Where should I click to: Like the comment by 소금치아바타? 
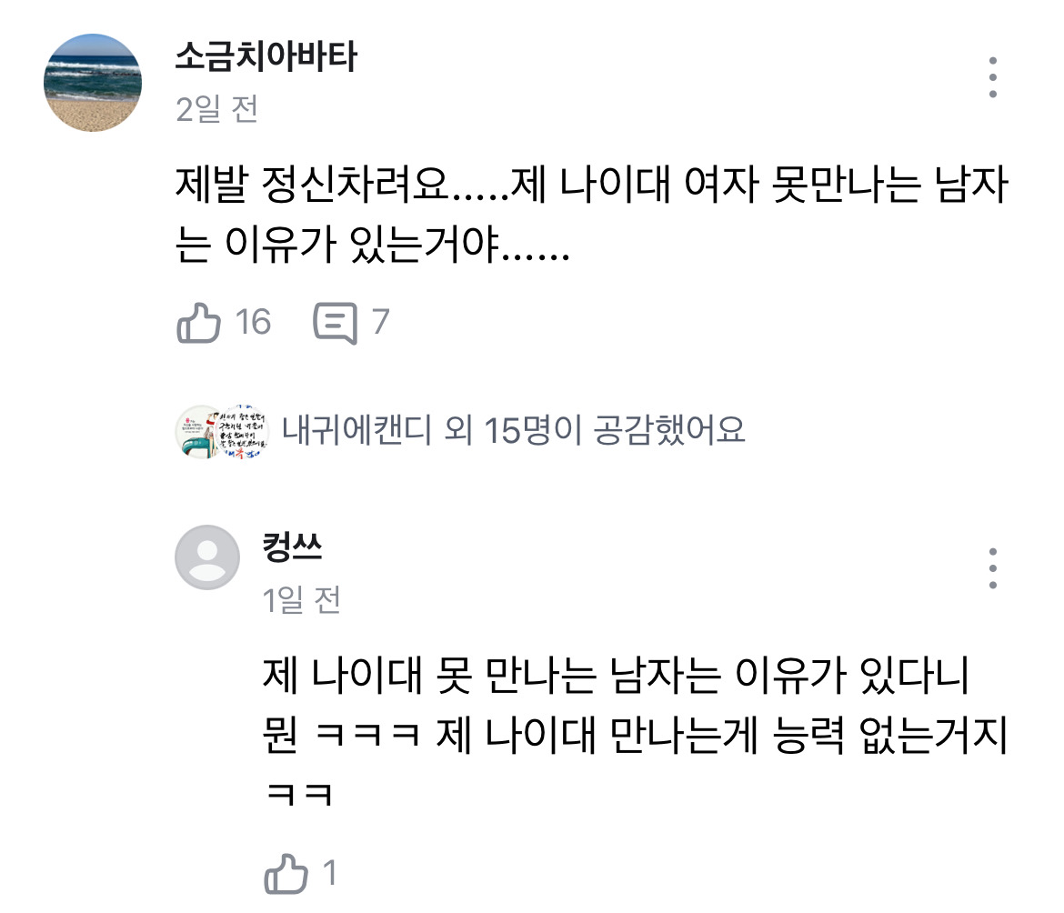coord(198,323)
